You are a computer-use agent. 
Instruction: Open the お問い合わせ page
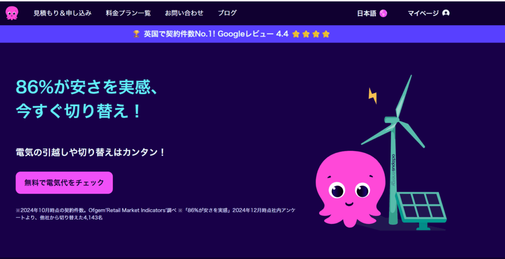coord(184,13)
